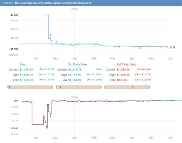Click 3rd Party Used current $1,259.99

pyautogui.click(x=123, y=70)
